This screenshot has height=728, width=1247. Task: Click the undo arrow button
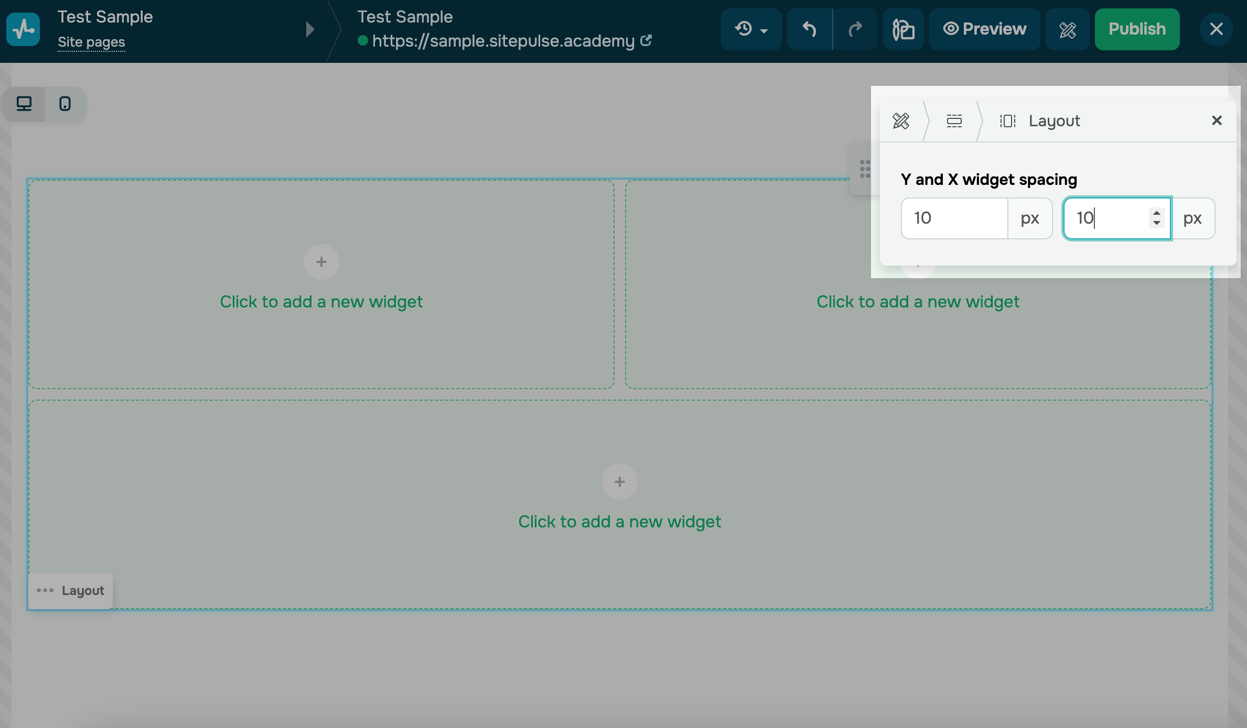click(x=809, y=29)
